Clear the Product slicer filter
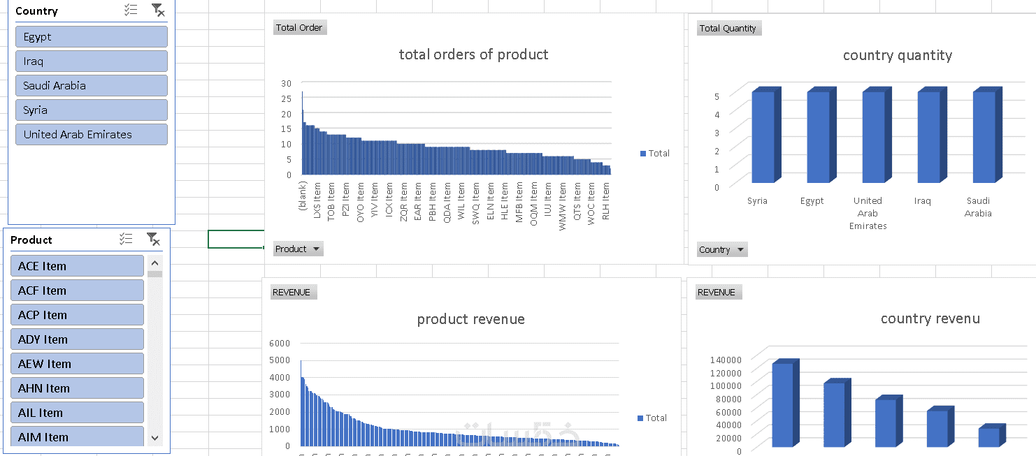The width and height of the screenshot is (1036, 456). click(153, 240)
